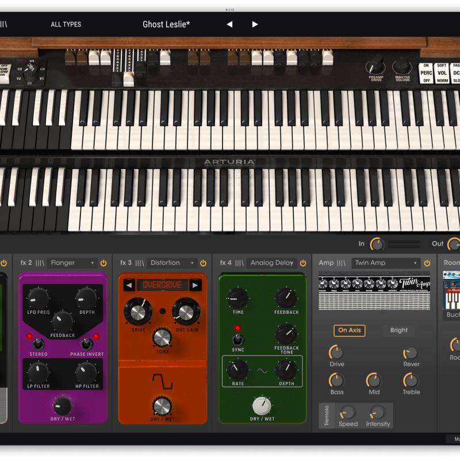Open the fx 4 preset bars icon

tap(239, 263)
